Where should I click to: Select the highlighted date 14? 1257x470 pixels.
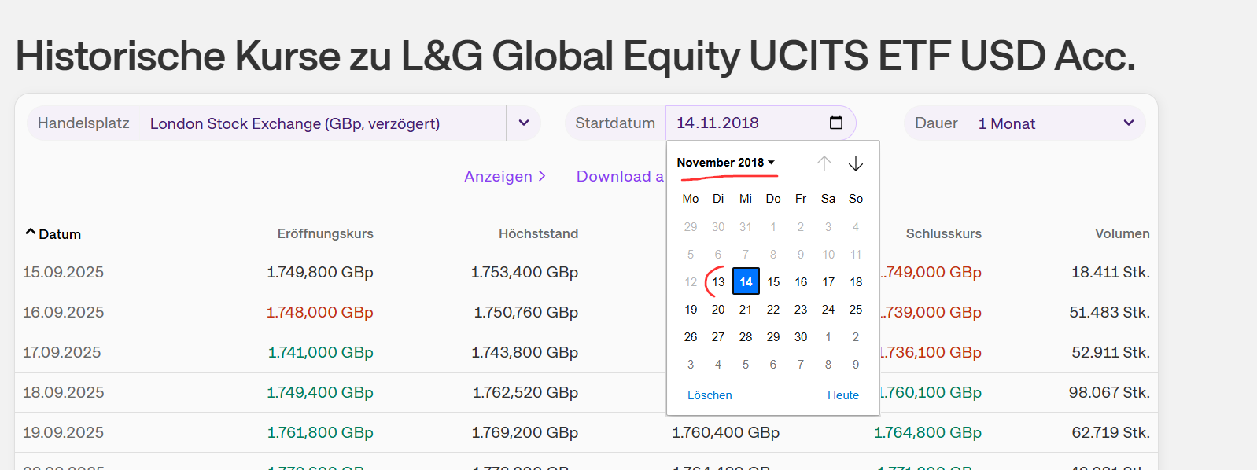(x=746, y=281)
